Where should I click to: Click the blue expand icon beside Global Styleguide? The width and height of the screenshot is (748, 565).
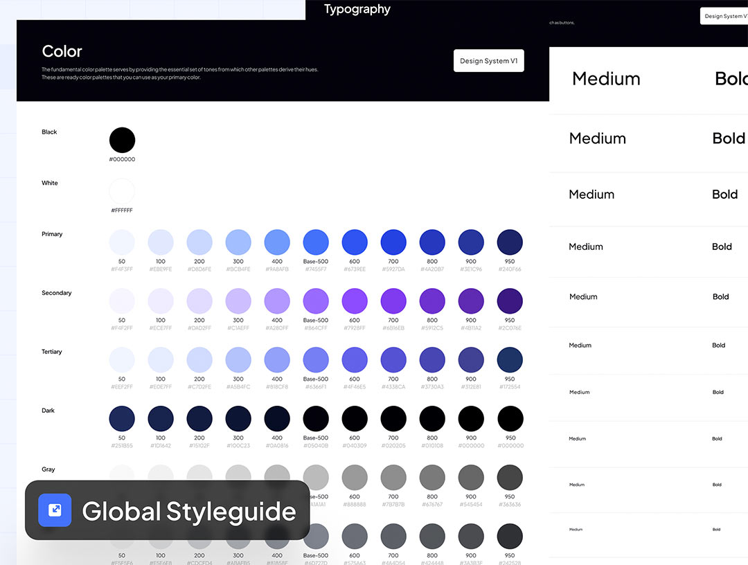point(55,510)
